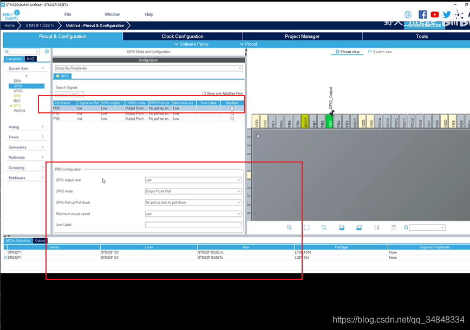
Task: Open the Facebook link icon
Action: coord(422,15)
